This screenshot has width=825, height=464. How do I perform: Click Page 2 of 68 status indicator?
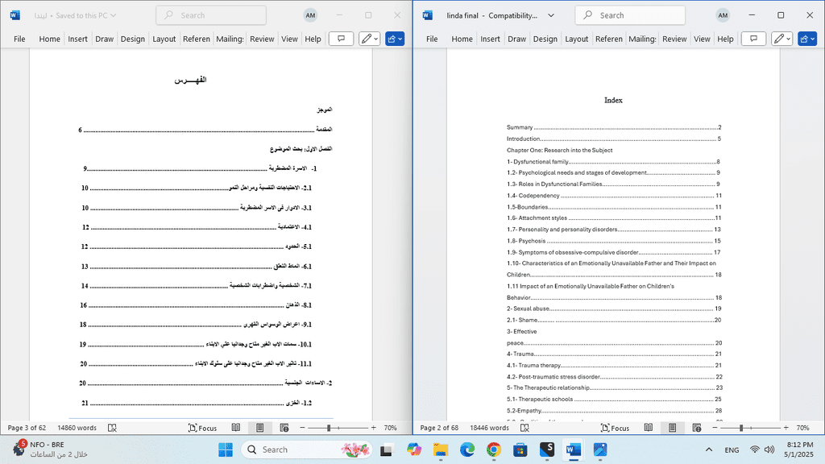pos(439,428)
